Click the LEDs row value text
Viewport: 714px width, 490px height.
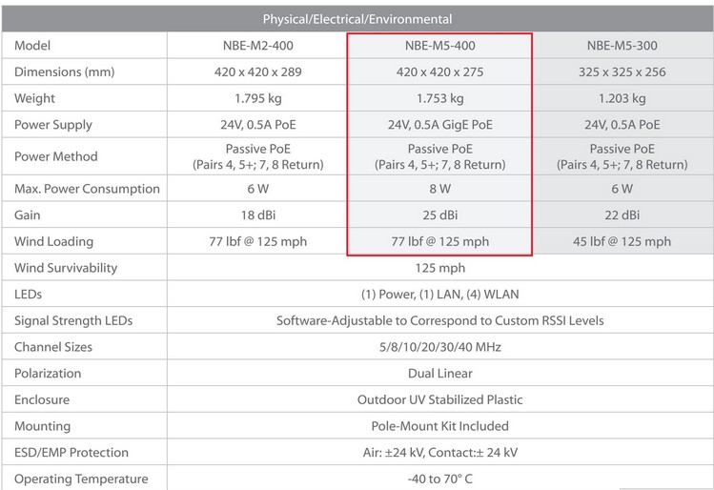click(x=439, y=295)
